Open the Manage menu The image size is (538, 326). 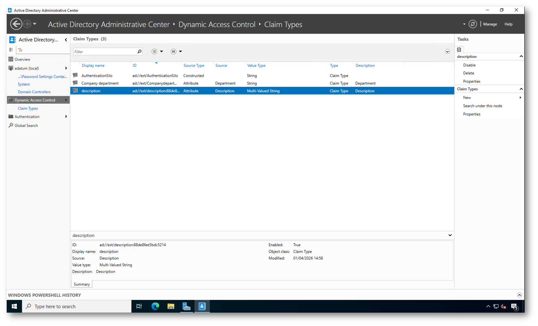click(x=490, y=24)
